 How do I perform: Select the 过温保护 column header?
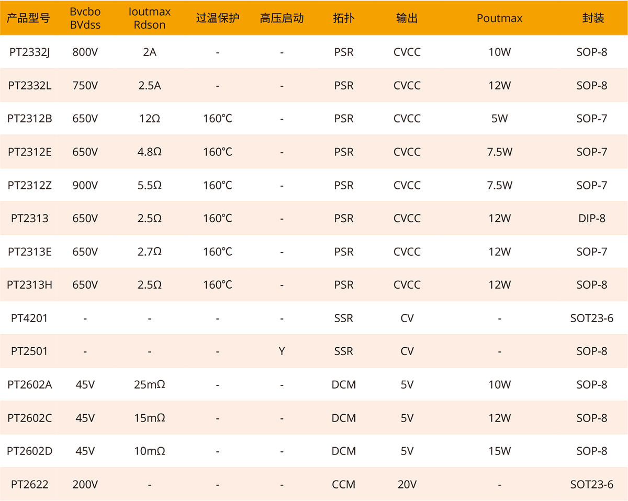coord(217,18)
